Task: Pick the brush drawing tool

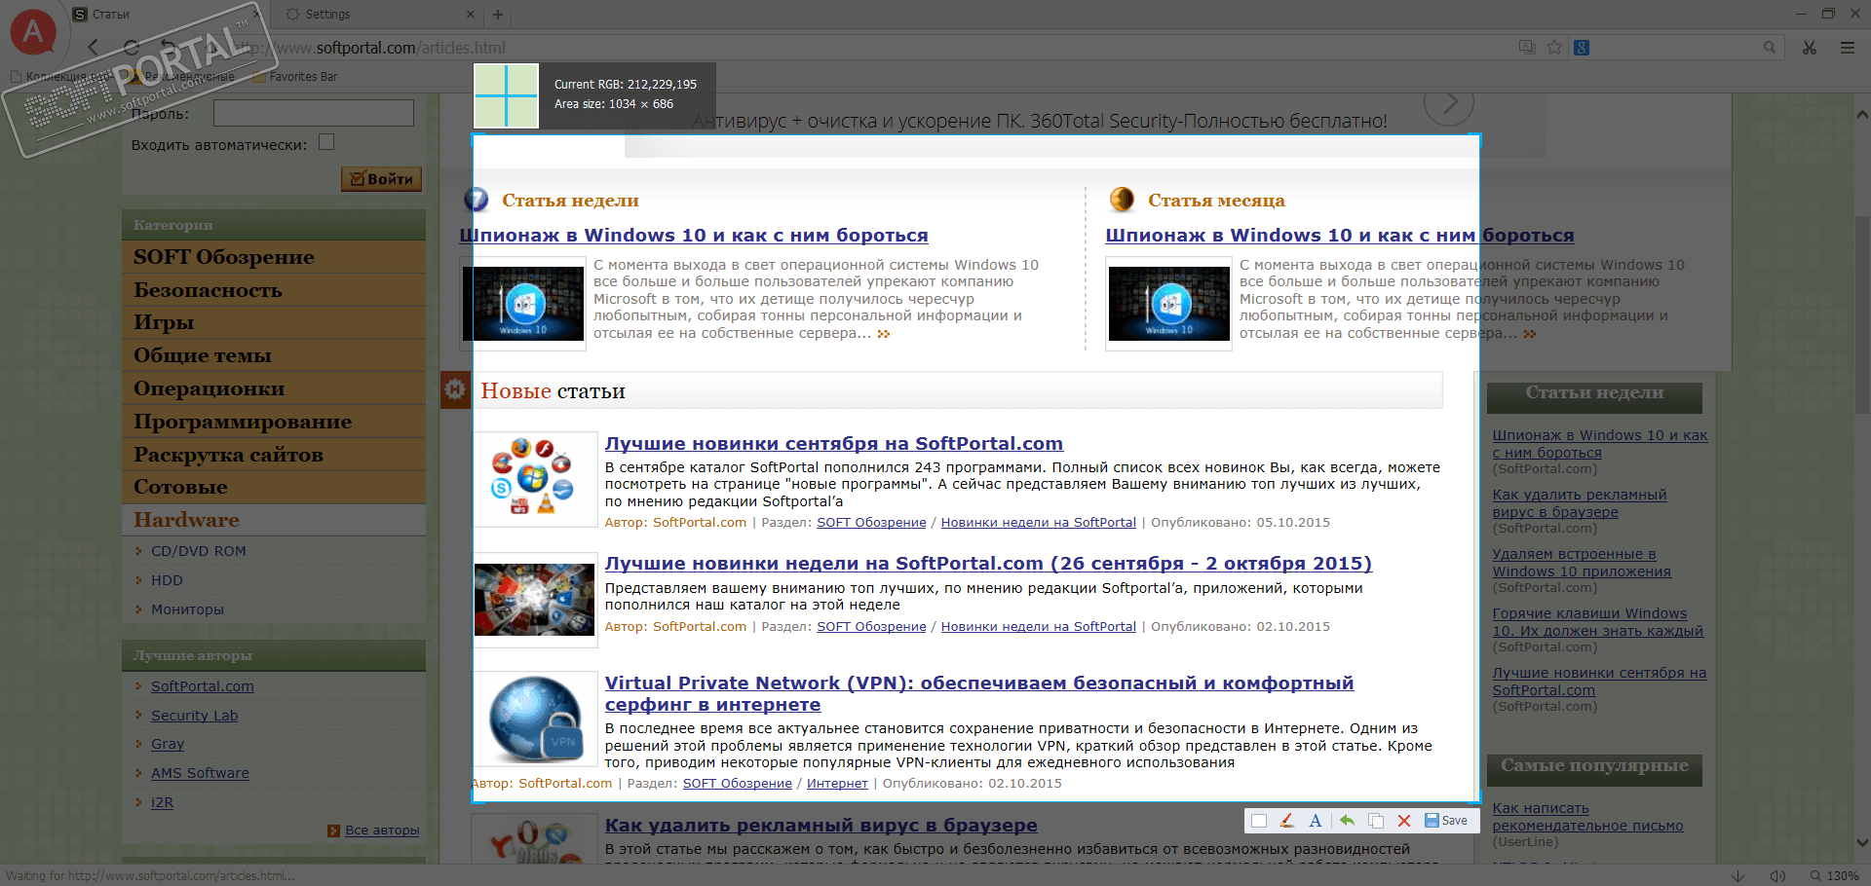Action: pos(1286,821)
